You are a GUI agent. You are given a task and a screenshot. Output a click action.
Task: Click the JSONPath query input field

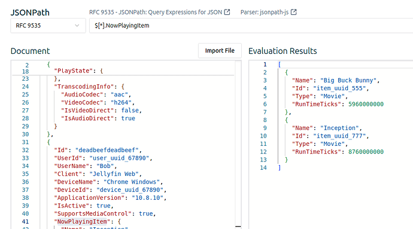pyautogui.click(x=251, y=26)
